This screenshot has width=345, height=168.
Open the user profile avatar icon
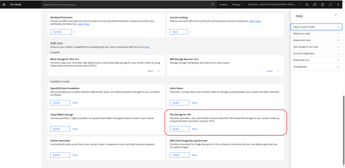[338, 5]
